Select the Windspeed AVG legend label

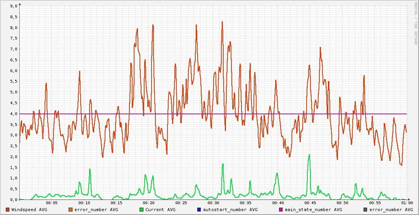(29, 210)
